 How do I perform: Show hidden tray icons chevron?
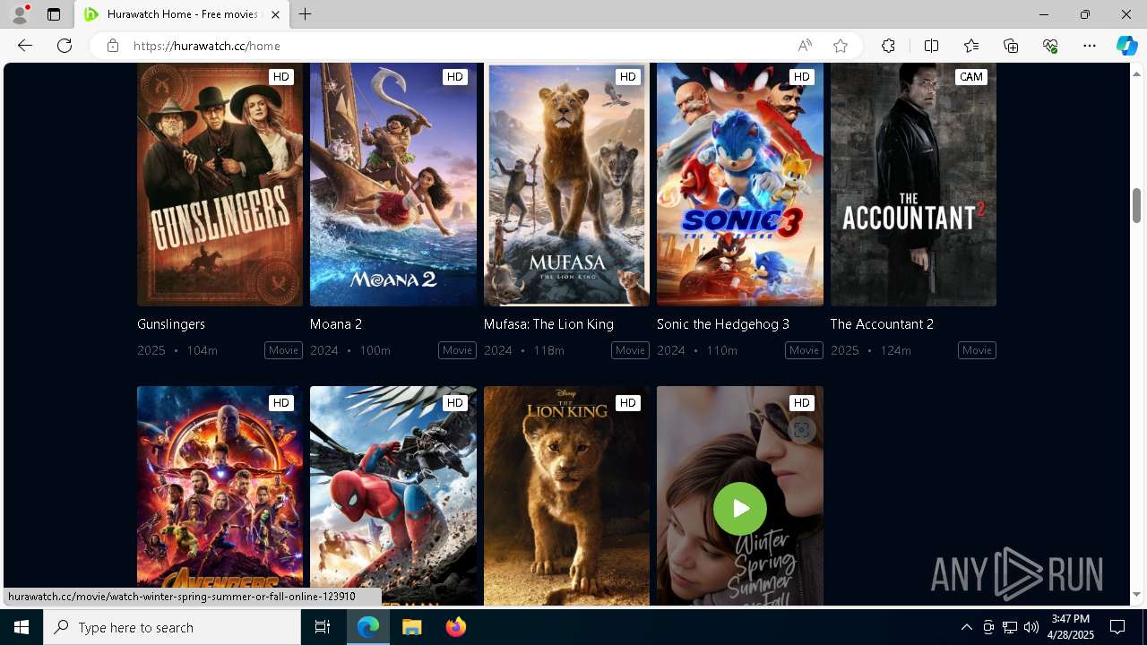pyautogui.click(x=966, y=627)
